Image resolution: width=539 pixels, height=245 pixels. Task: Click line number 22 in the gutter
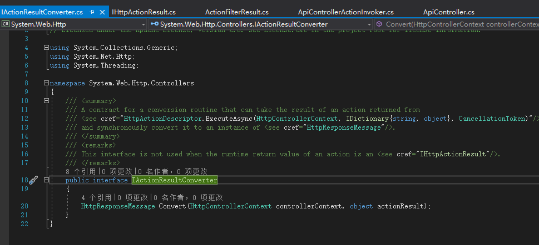pos(24,224)
